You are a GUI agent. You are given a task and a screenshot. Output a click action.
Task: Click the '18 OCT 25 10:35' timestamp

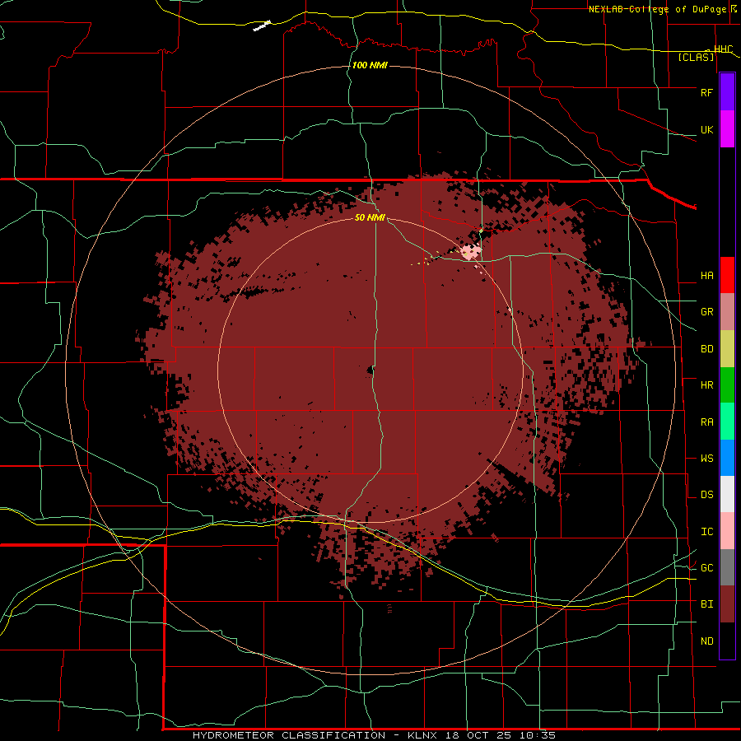click(501, 735)
